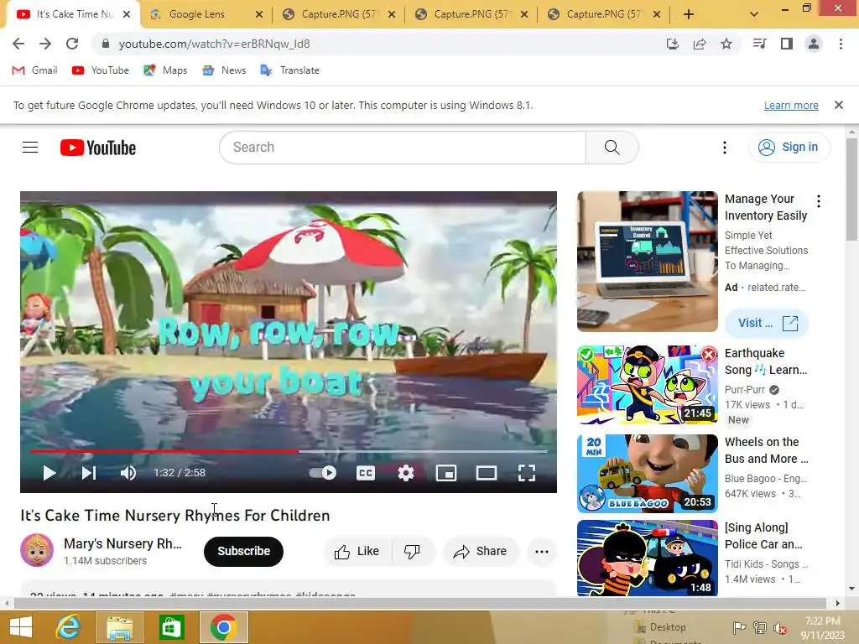This screenshot has height=644, width=859.
Task: Open Maps bookmark
Action: click(x=165, y=70)
